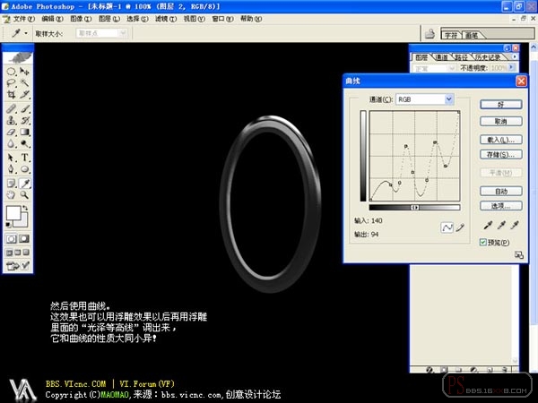Toggle the 预览 preview checkbox
This screenshot has height=403, width=538.
[x=483, y=243]
